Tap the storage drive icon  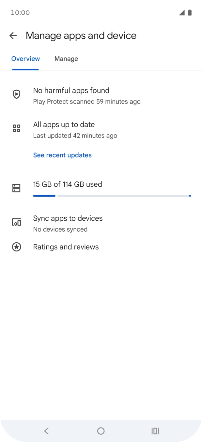pyautogui.click(x=16, y=188)
